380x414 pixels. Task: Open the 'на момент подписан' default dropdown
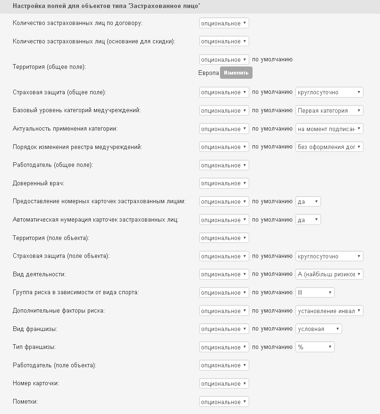click(x=329, y=129)
